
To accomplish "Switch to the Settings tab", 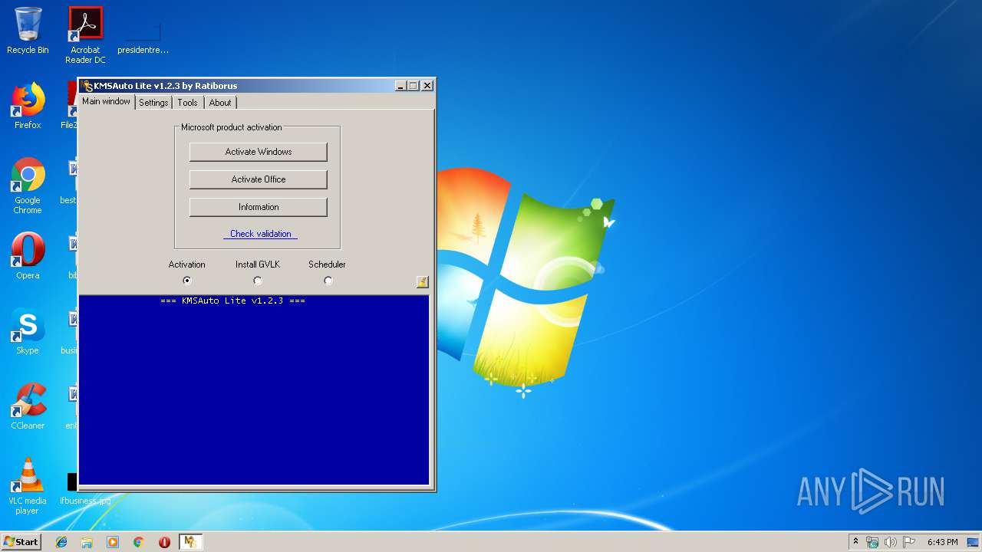I will (x=153, y=103).
